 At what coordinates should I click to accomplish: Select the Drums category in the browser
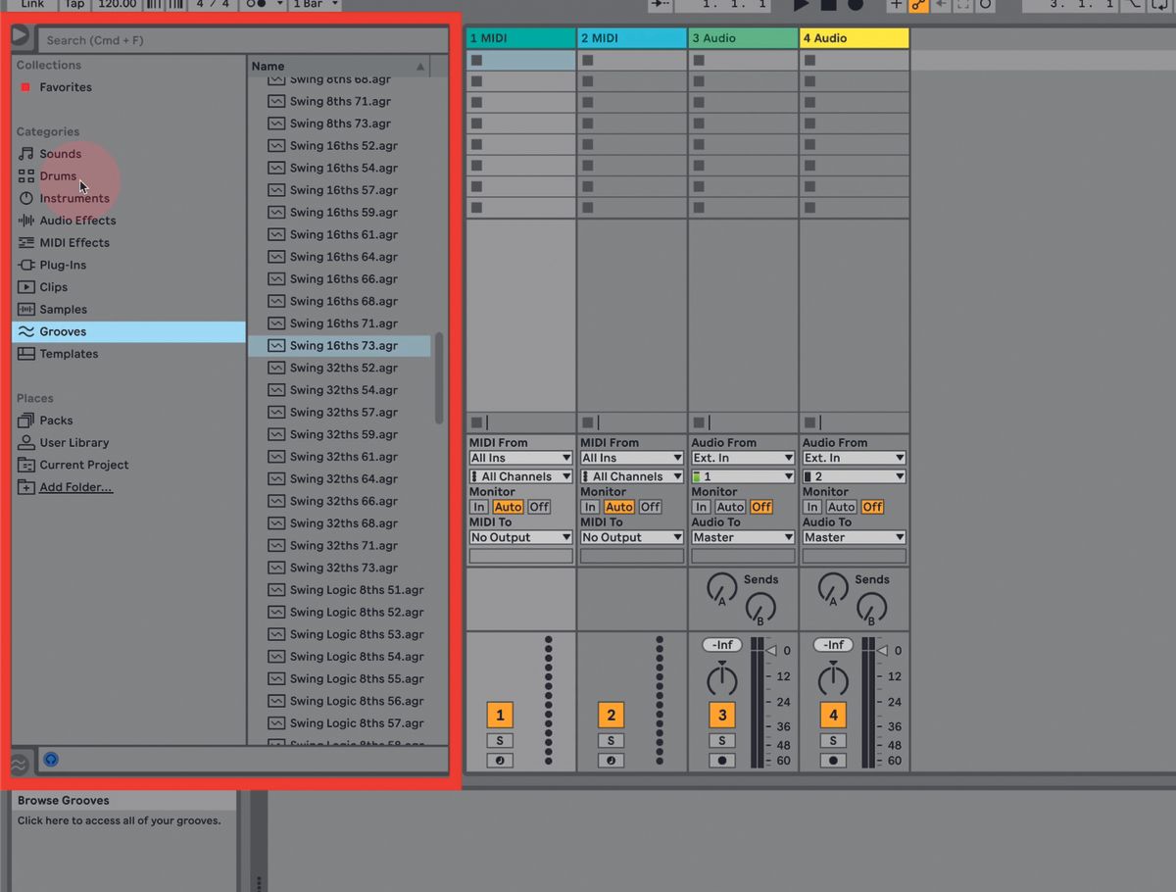point(59,175)
